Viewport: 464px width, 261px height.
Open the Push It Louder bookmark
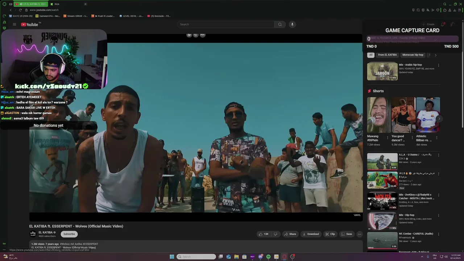click(103, 16)
